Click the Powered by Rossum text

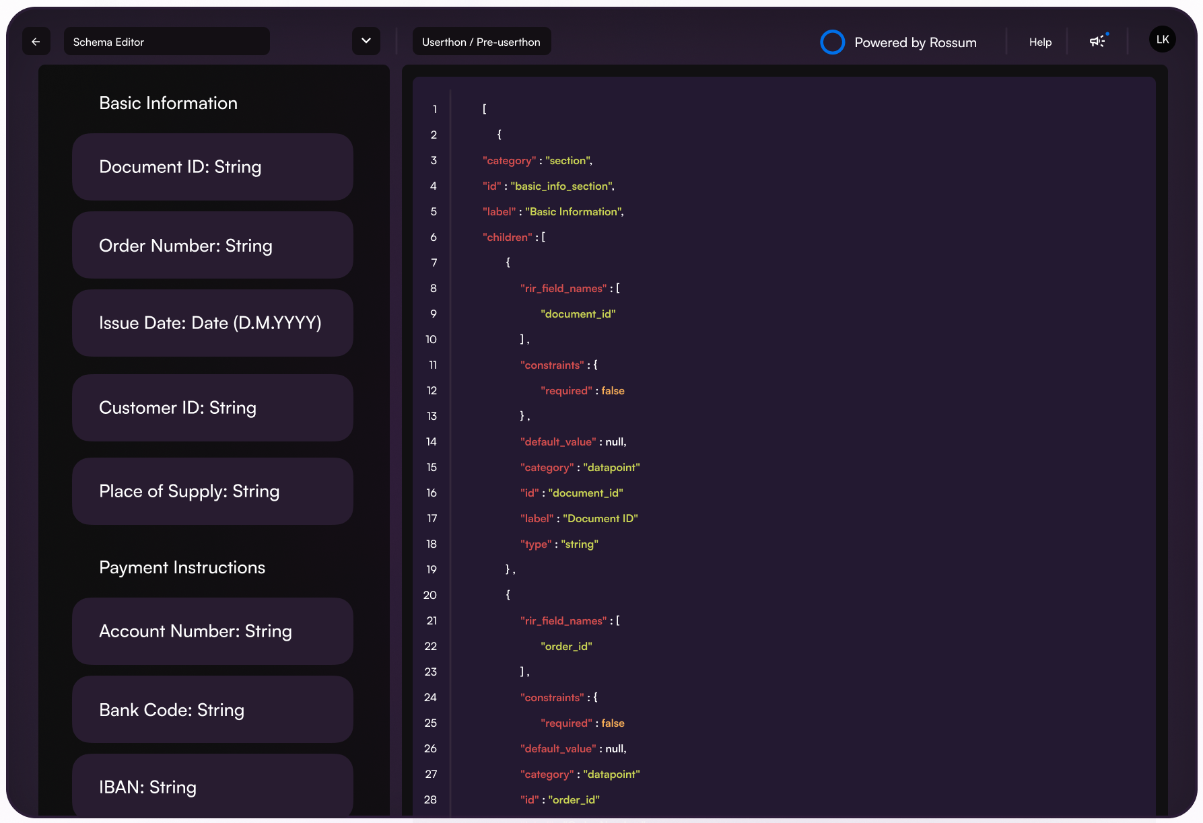(x=915, y=42)
